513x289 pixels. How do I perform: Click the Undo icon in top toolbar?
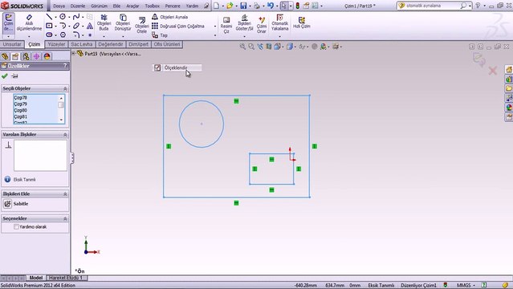tap(271, 6)
